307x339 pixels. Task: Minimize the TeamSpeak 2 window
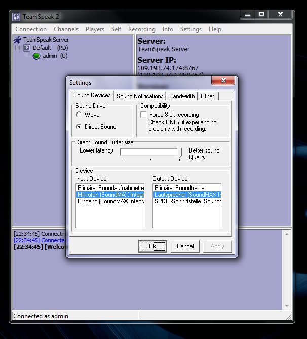[248, 15]
